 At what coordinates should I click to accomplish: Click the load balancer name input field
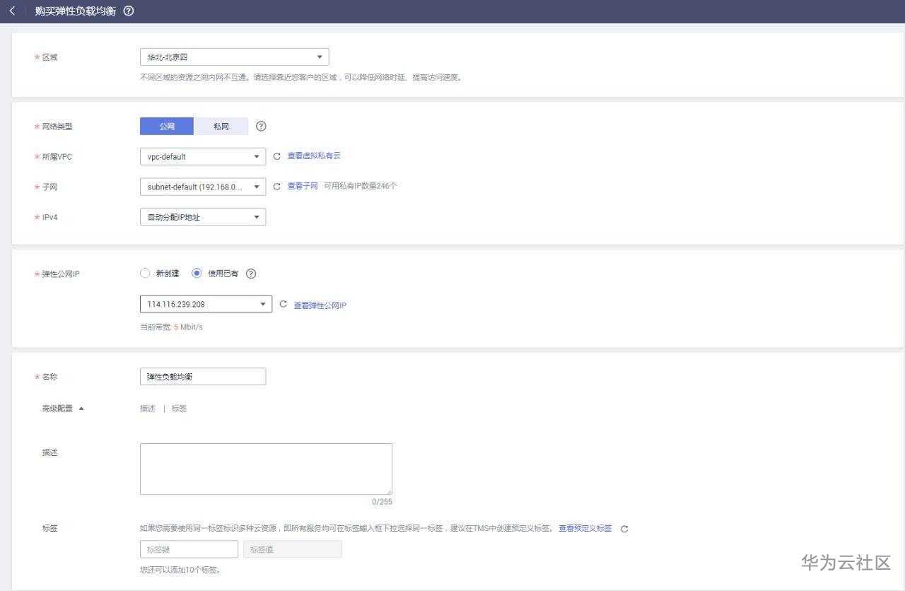pyautogui.click(x=202, y=376)
